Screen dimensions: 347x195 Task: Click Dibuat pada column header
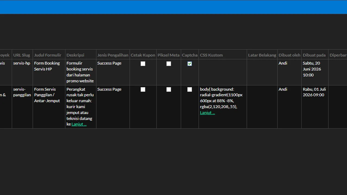(x=314, y=55)
